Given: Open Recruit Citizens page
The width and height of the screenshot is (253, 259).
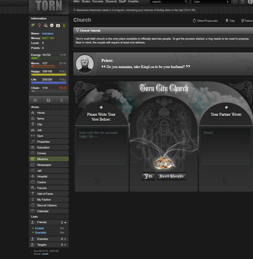Looking at the screenshot, I should (49, 205).
